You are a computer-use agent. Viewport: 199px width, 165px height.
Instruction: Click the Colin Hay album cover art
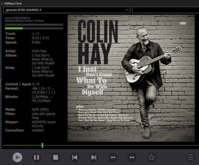tap(131, 78)
